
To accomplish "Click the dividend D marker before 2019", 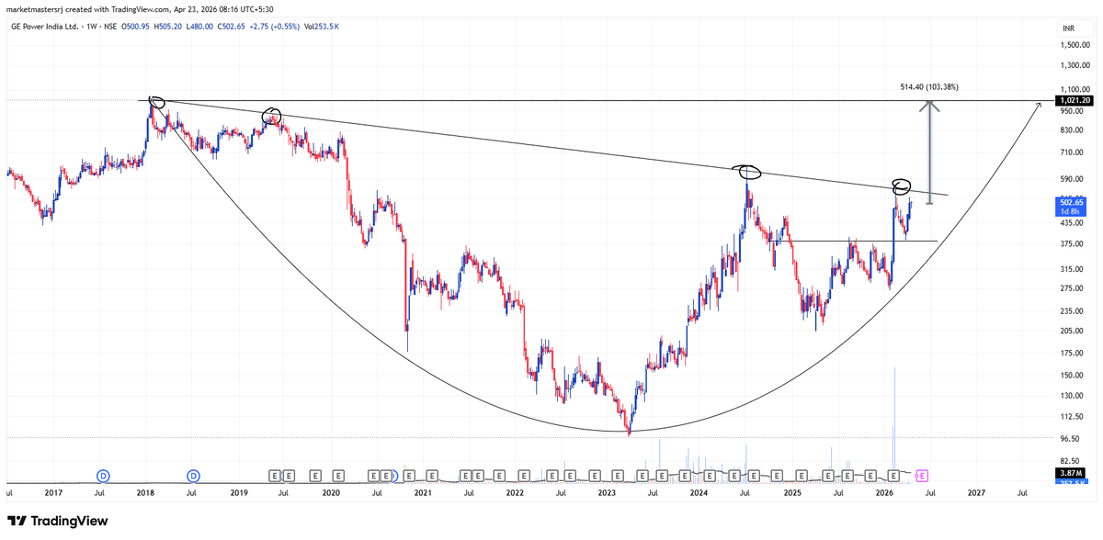I will (x=193, y=476).
